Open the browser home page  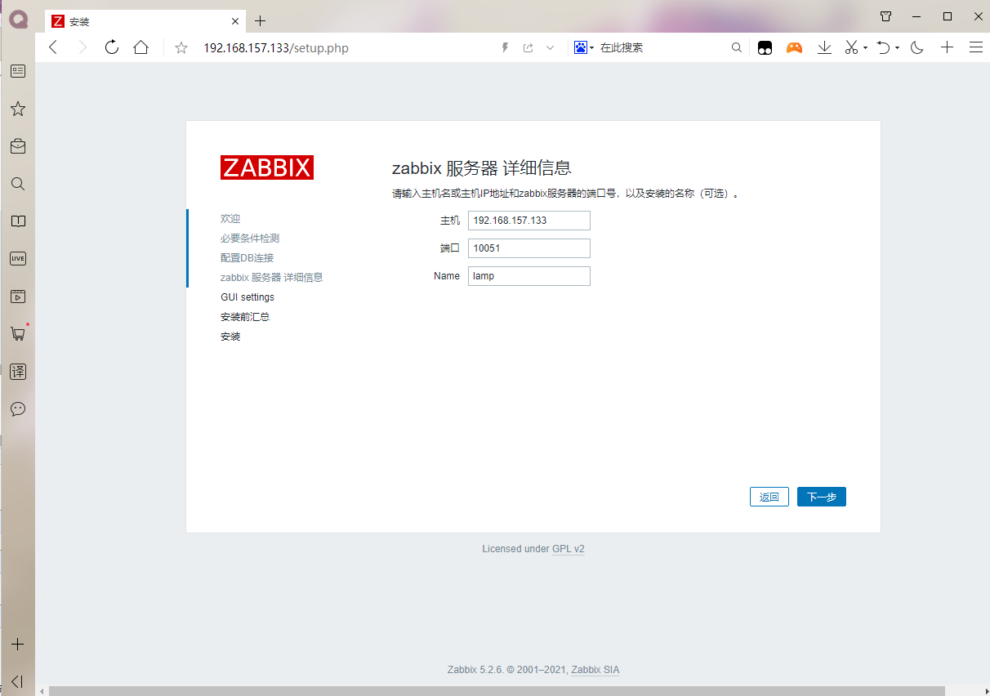[141, 47]
